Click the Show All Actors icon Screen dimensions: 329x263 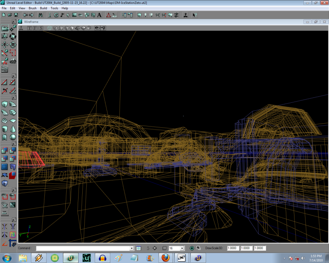pos(5,205)
